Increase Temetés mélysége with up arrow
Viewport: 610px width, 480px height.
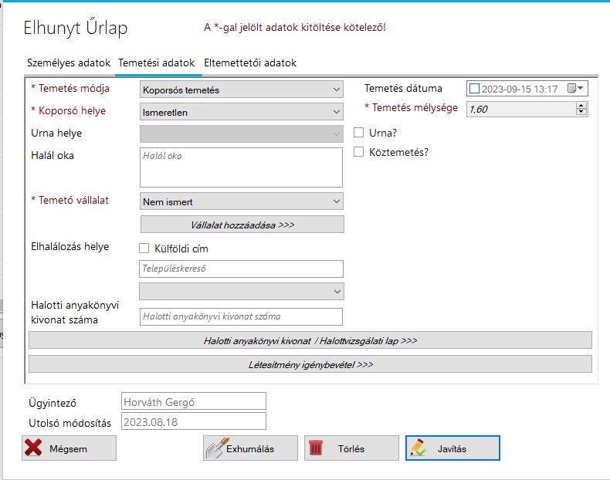click(581, 106)
